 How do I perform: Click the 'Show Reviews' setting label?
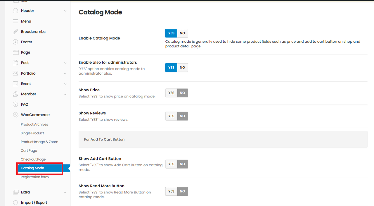[x=92, y=113]
